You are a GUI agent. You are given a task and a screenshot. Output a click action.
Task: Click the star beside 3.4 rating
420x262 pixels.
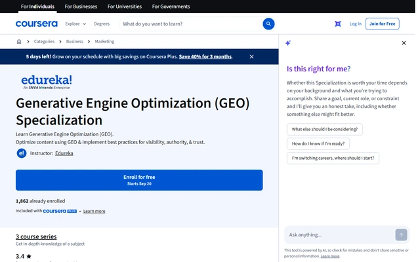click(x=29, y=256)
